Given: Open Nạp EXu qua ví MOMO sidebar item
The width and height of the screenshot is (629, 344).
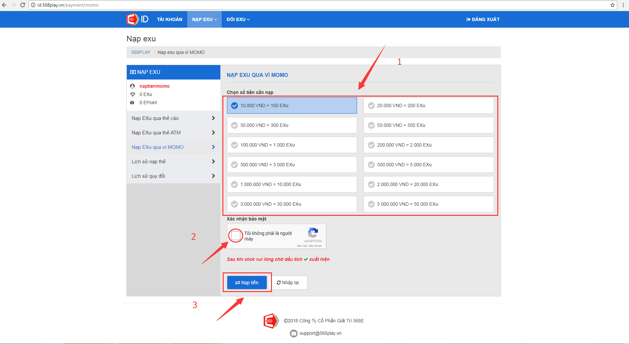Looking at the screenshot, I should [x=173, y=147].
